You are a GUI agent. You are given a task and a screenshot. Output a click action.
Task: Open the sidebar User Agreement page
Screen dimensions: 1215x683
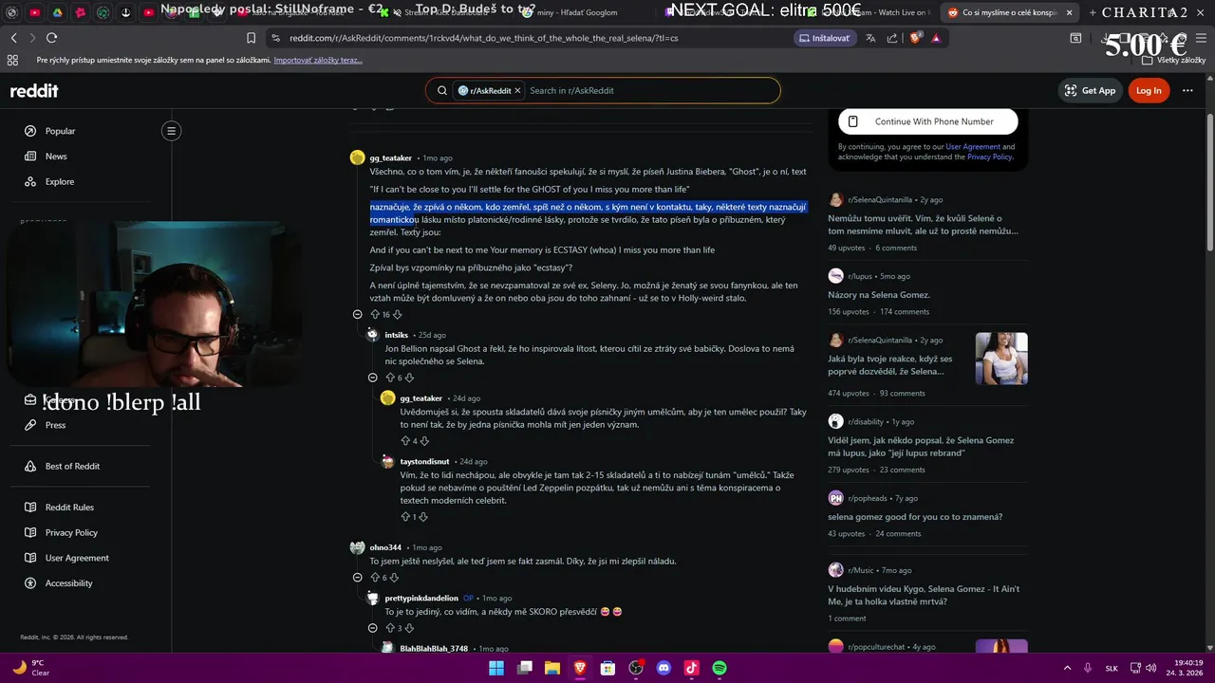(77, 558)
